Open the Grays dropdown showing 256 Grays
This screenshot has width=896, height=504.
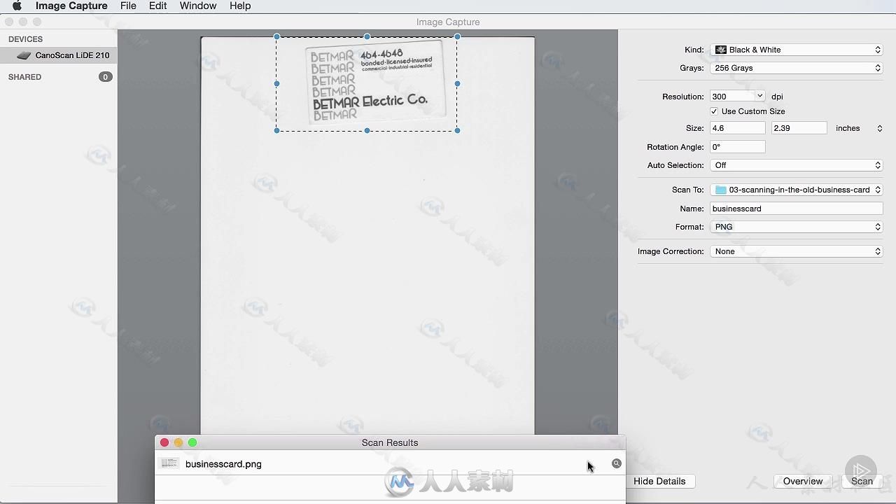[797, 68]
